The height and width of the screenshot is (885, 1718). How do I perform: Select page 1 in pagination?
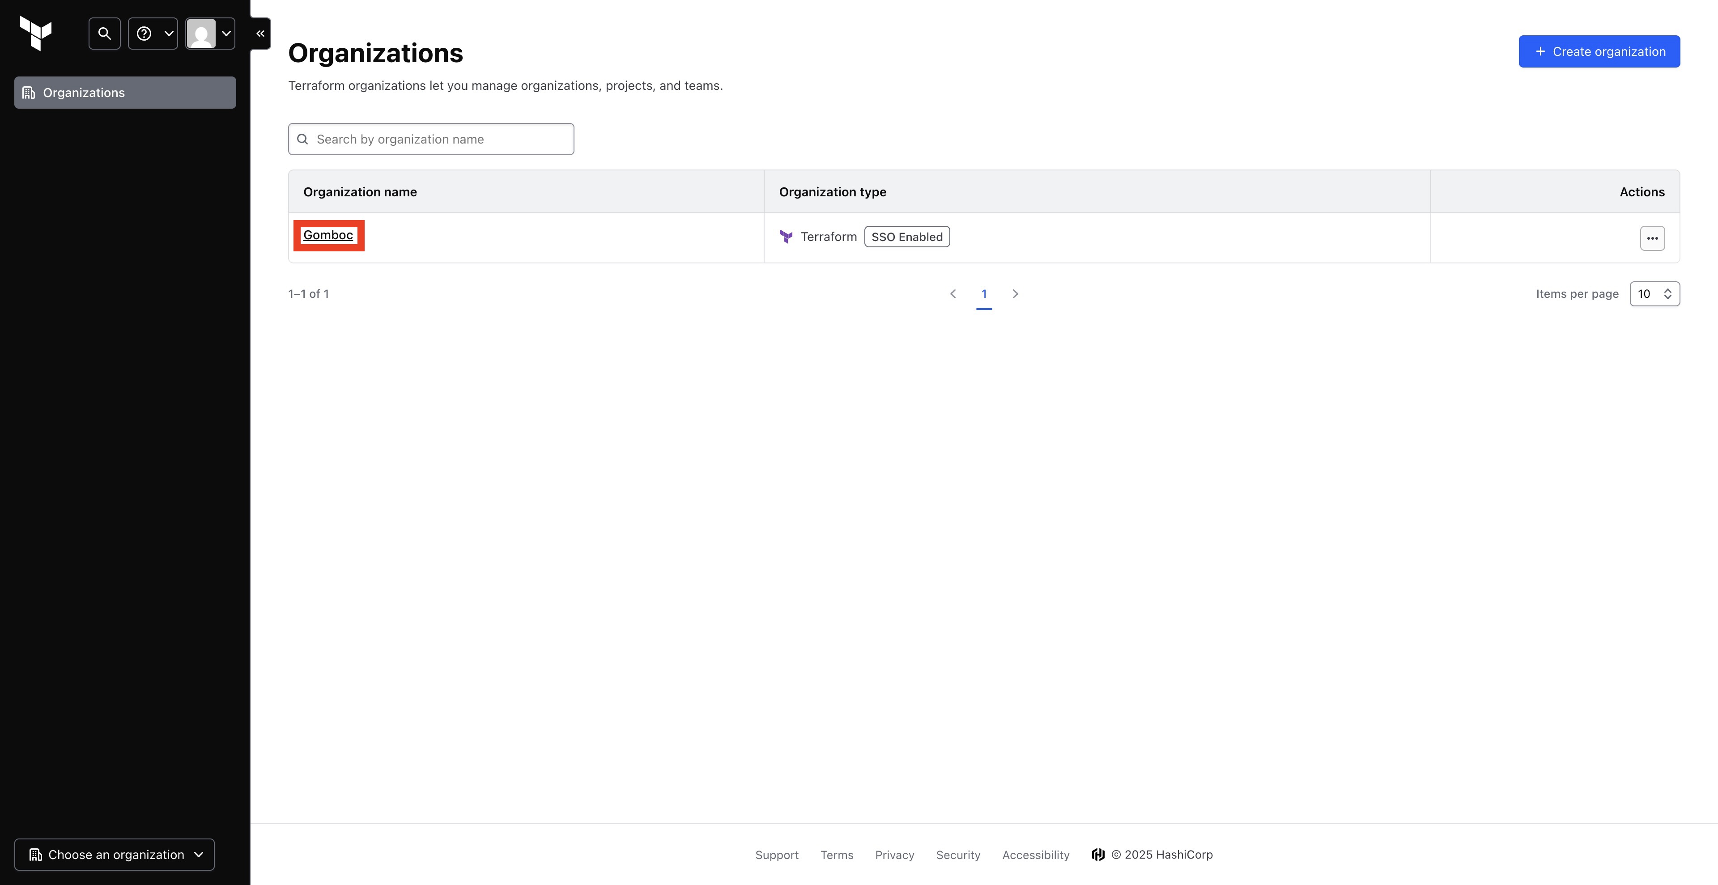[984, 294]
